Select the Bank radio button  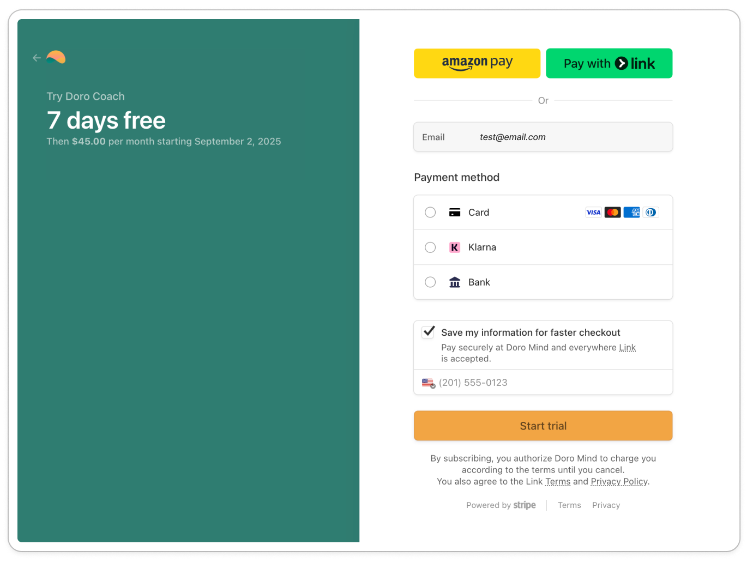430,282
